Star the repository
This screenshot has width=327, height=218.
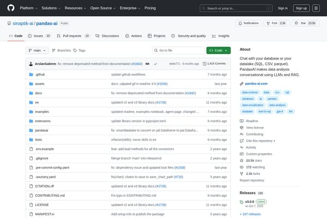(305, 23)
